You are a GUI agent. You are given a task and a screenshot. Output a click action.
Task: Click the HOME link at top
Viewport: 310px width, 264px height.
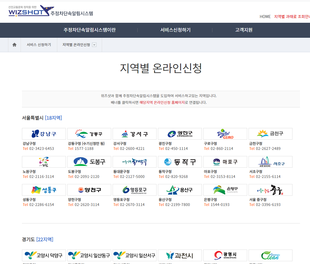point(265,17)
